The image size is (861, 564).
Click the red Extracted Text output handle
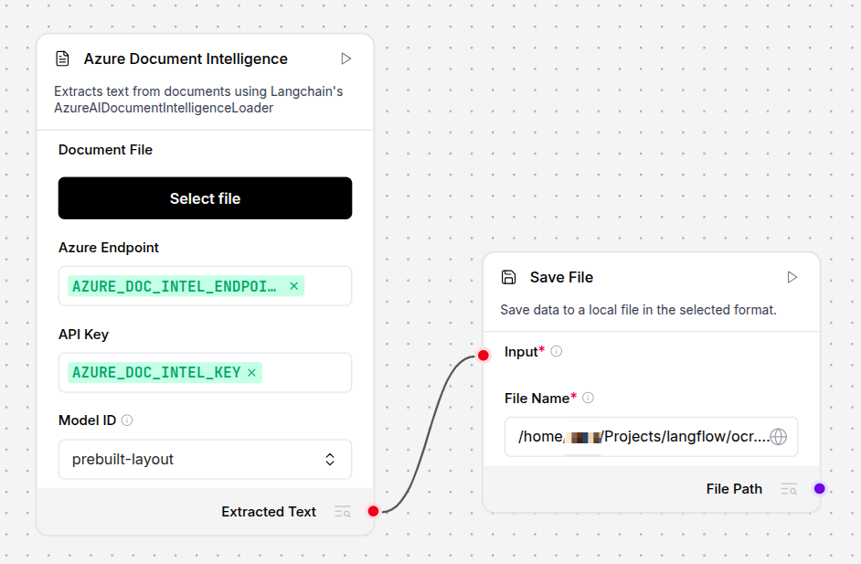pyautogui.click(x=373, y=511)
